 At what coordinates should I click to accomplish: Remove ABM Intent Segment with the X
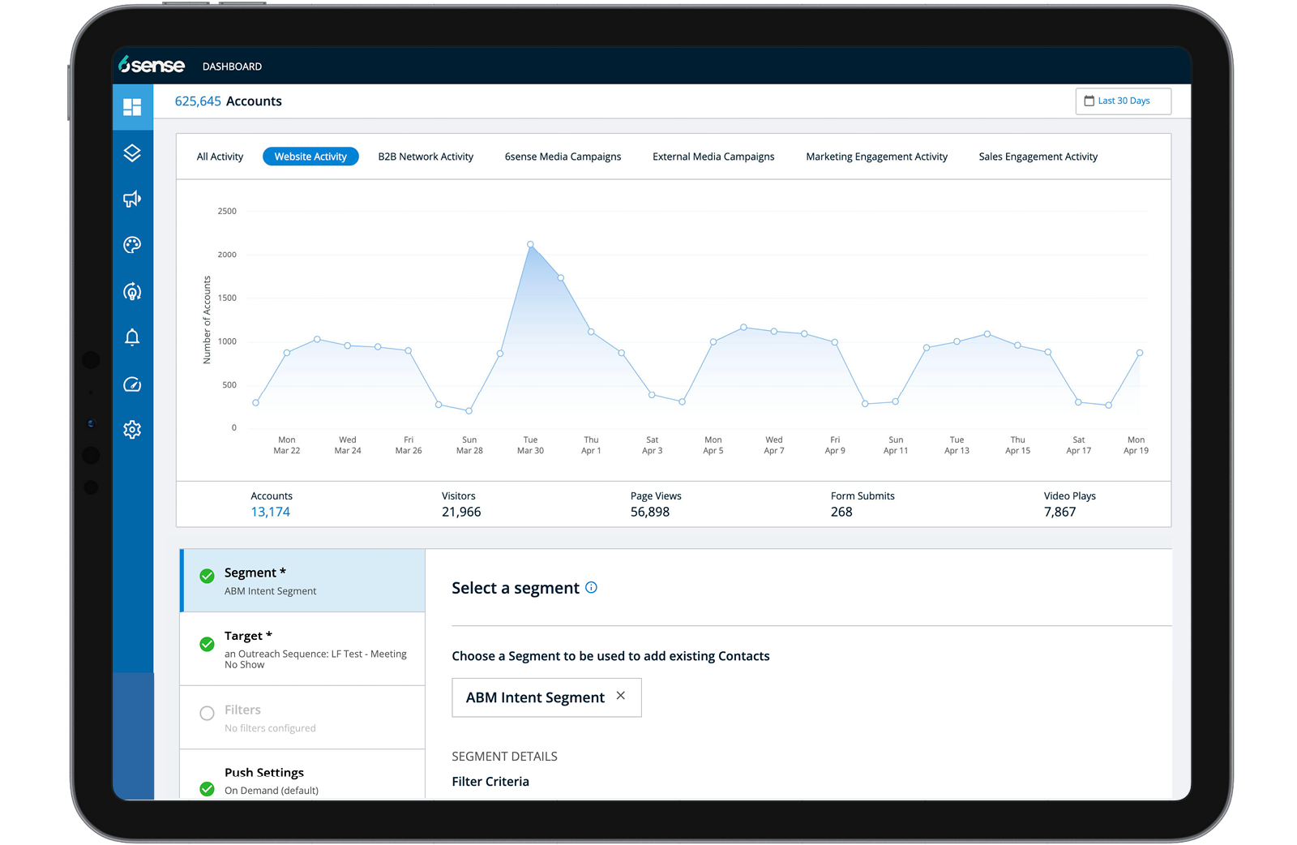pyautogui.click(x=621, y=696)
